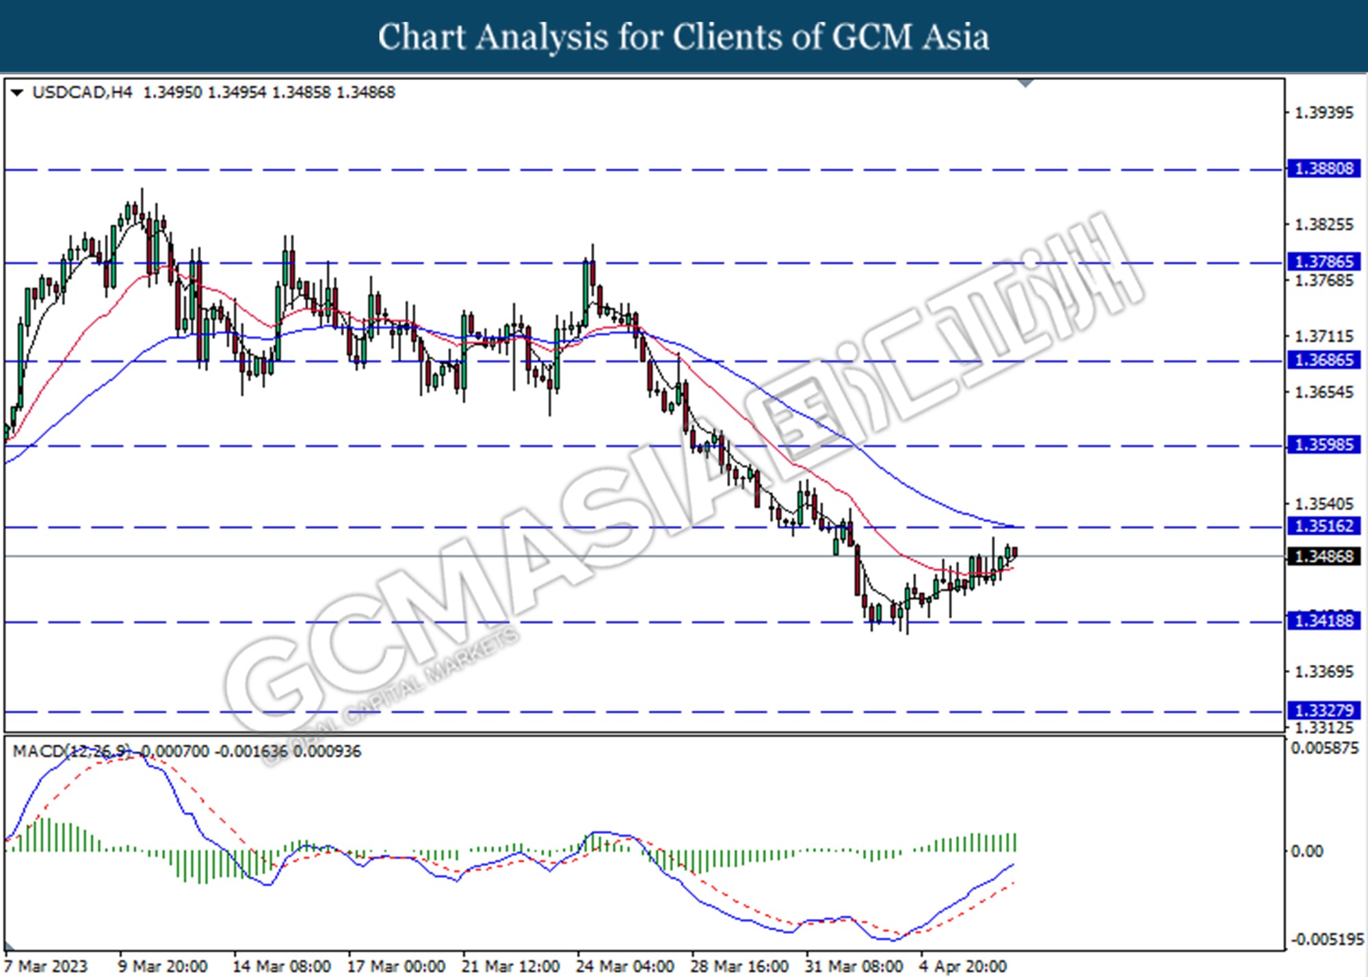Click the 0.005875 MACD scale value
The image size is (1368, 977).
click(1325, 748)
